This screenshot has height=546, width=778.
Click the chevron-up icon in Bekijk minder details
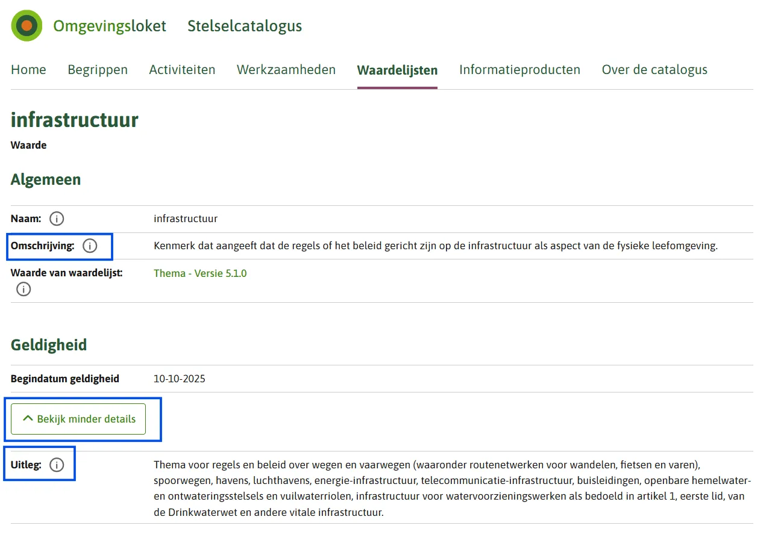(27, 418)
